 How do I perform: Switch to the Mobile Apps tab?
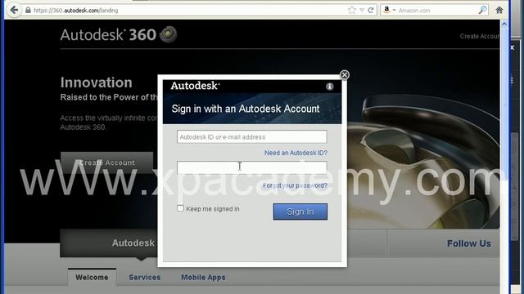(203, 278)
